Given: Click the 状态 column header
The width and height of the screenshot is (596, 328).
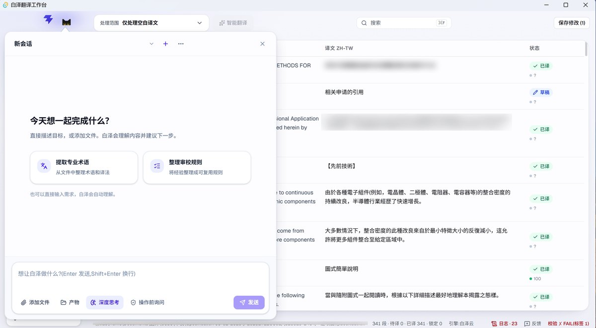Looking at the screenshot, I should coord(534,48).
